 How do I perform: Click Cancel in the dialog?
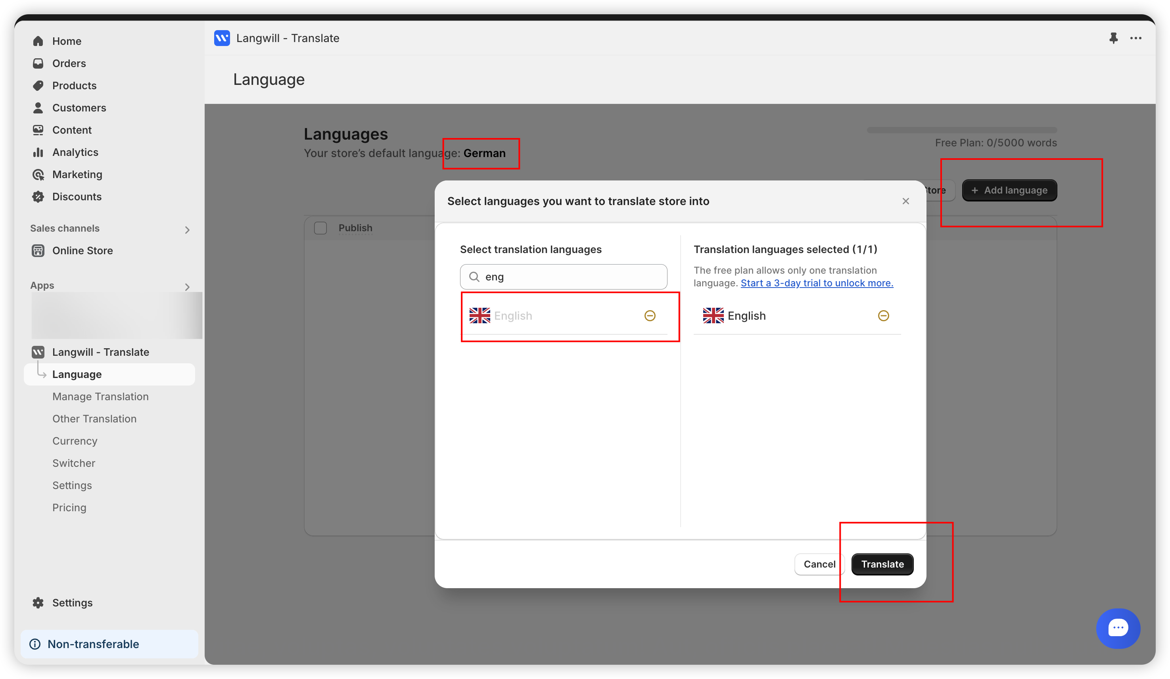tap(819, 564)
